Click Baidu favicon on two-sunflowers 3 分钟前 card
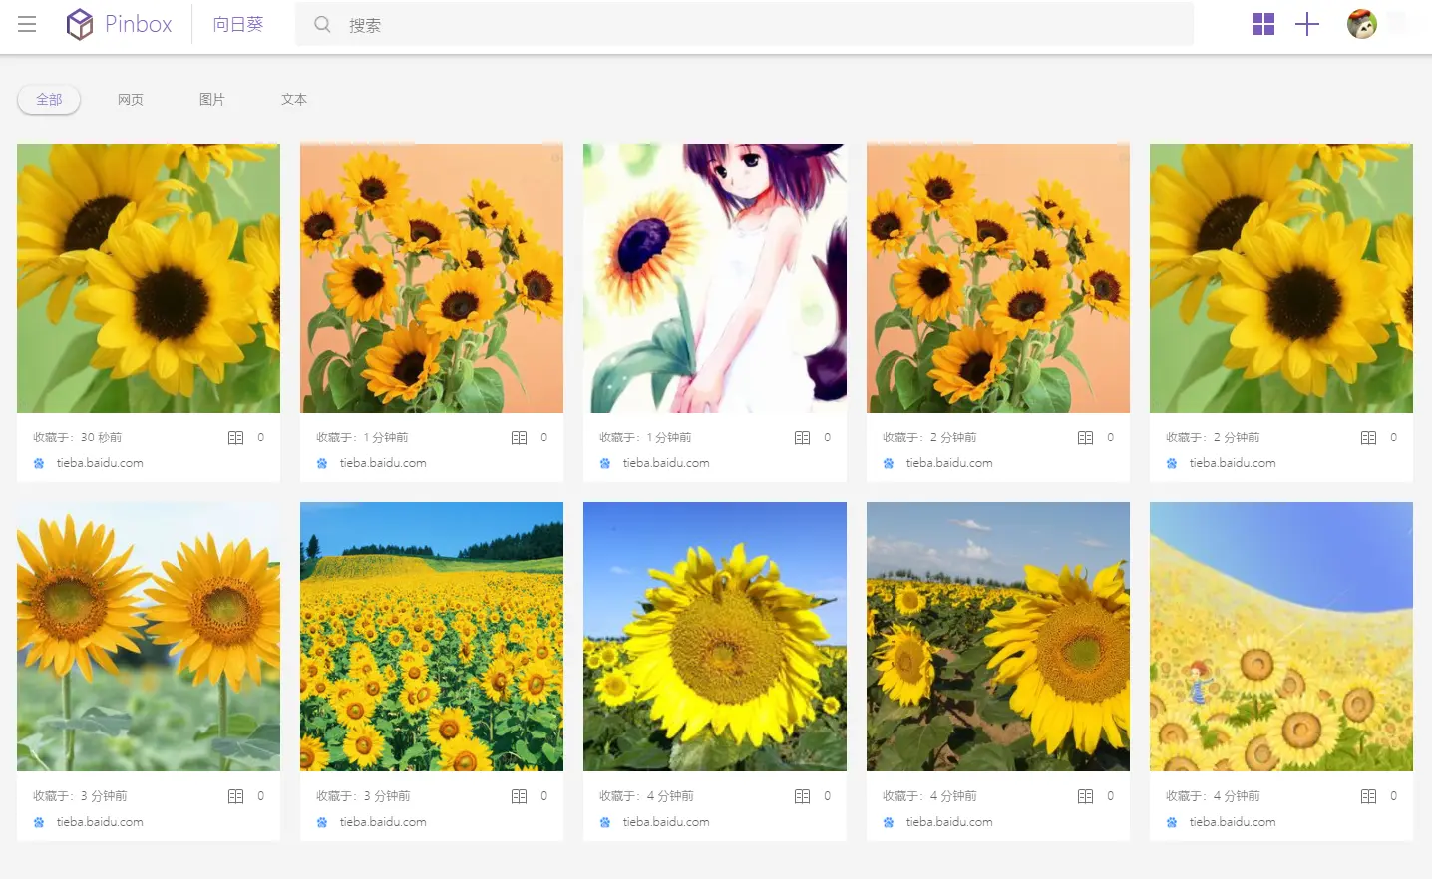1432x879 pixels. point(39,822)
